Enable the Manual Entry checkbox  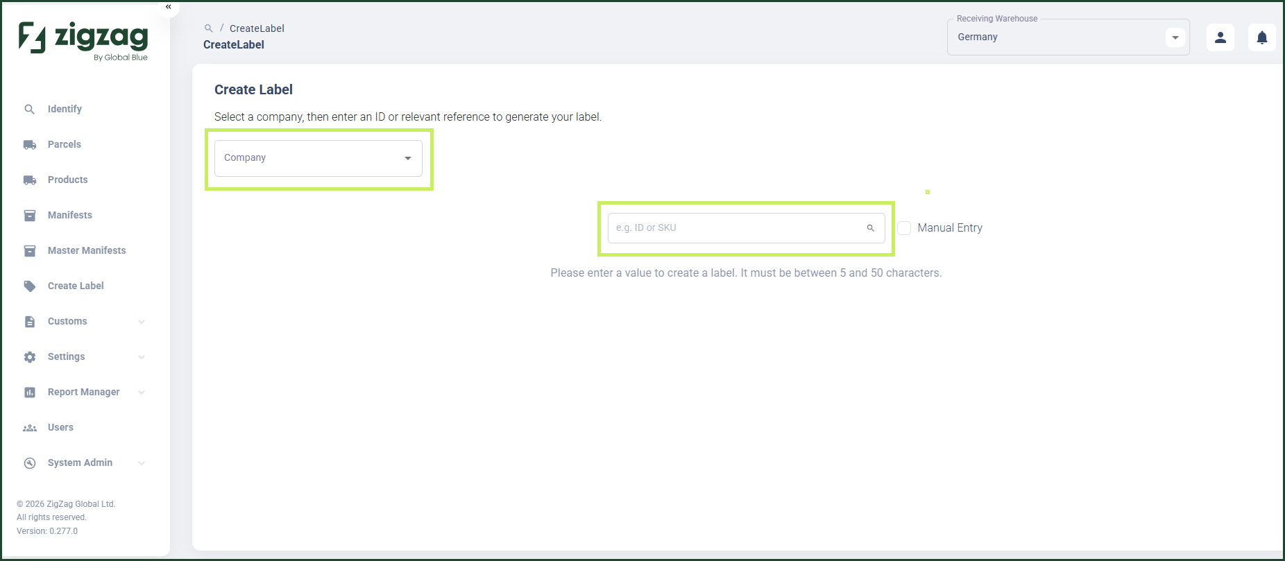tap(904, 227)
